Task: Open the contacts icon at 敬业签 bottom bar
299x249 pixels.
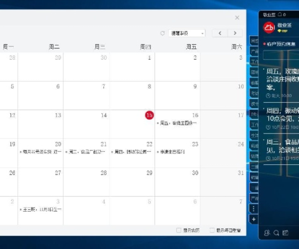Action: pyautogui.click(x=267, y=233)
